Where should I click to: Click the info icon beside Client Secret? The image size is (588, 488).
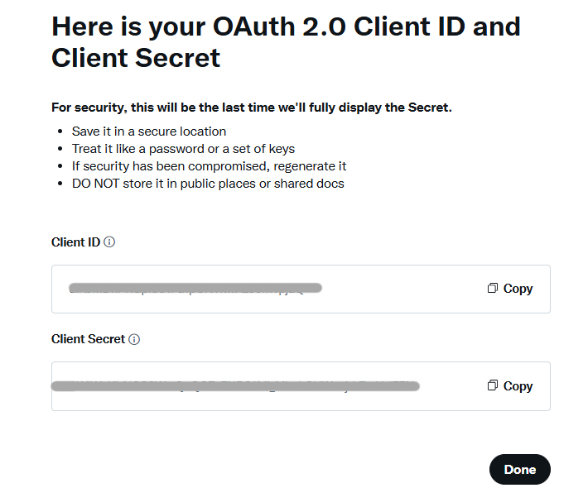(x=134, y=339)
